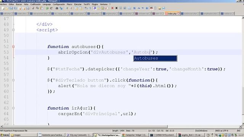The image size is (244, 137).
Task: Open the Buscar menu
Action: (19, 4)
